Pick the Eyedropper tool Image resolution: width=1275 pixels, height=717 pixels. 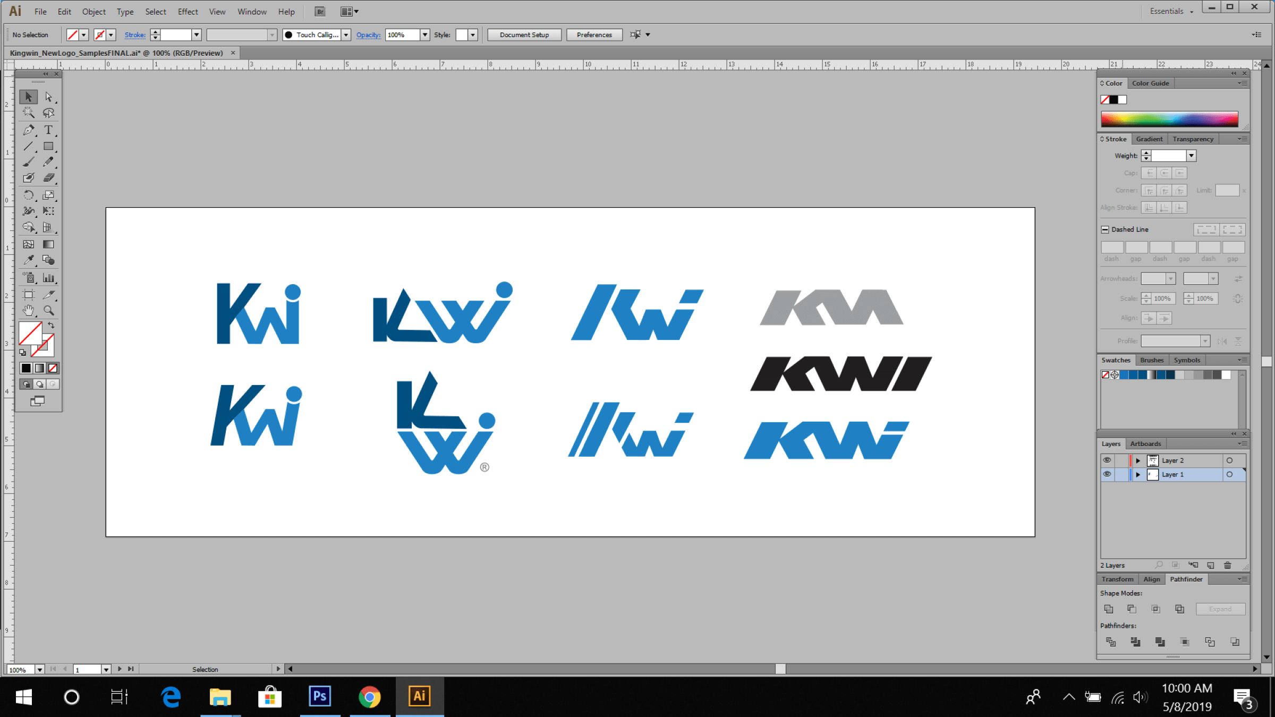point(29,260)
